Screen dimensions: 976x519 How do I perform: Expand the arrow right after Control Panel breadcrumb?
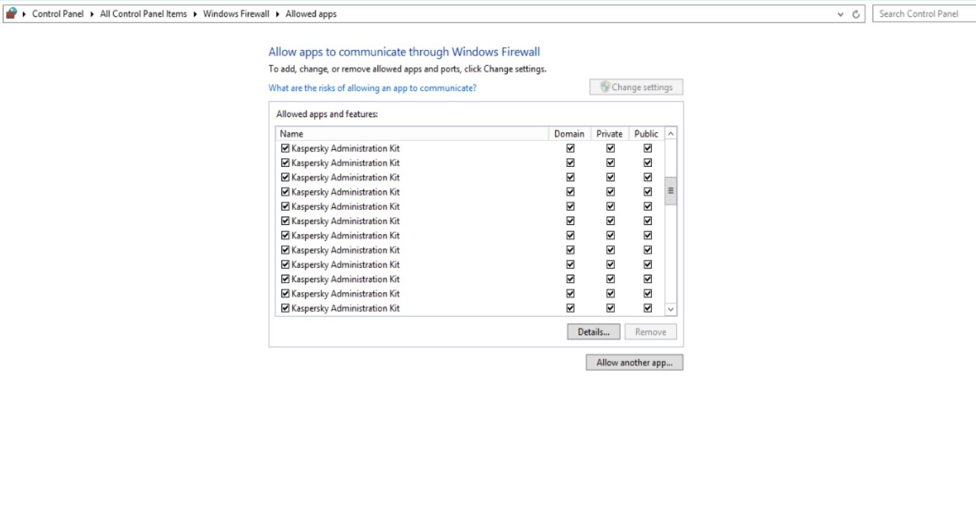click(92, 14)
